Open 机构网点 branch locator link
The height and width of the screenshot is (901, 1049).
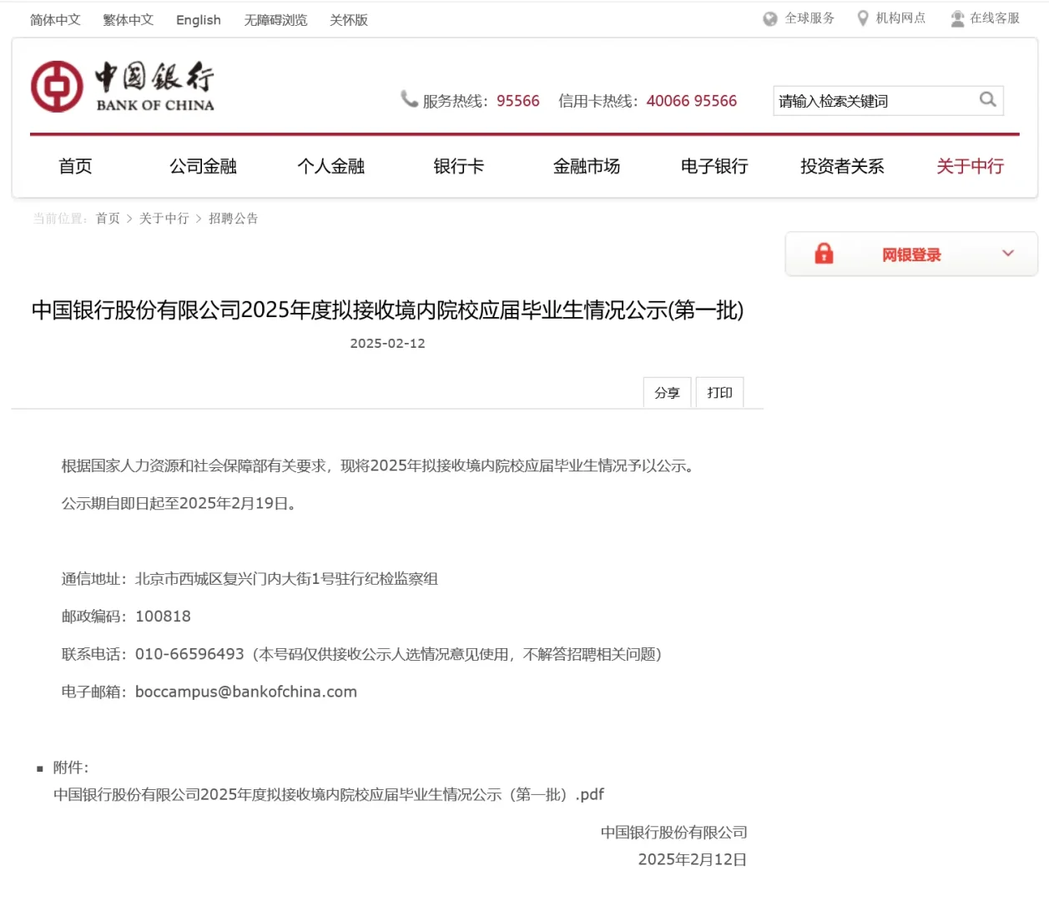pos(900,18)
